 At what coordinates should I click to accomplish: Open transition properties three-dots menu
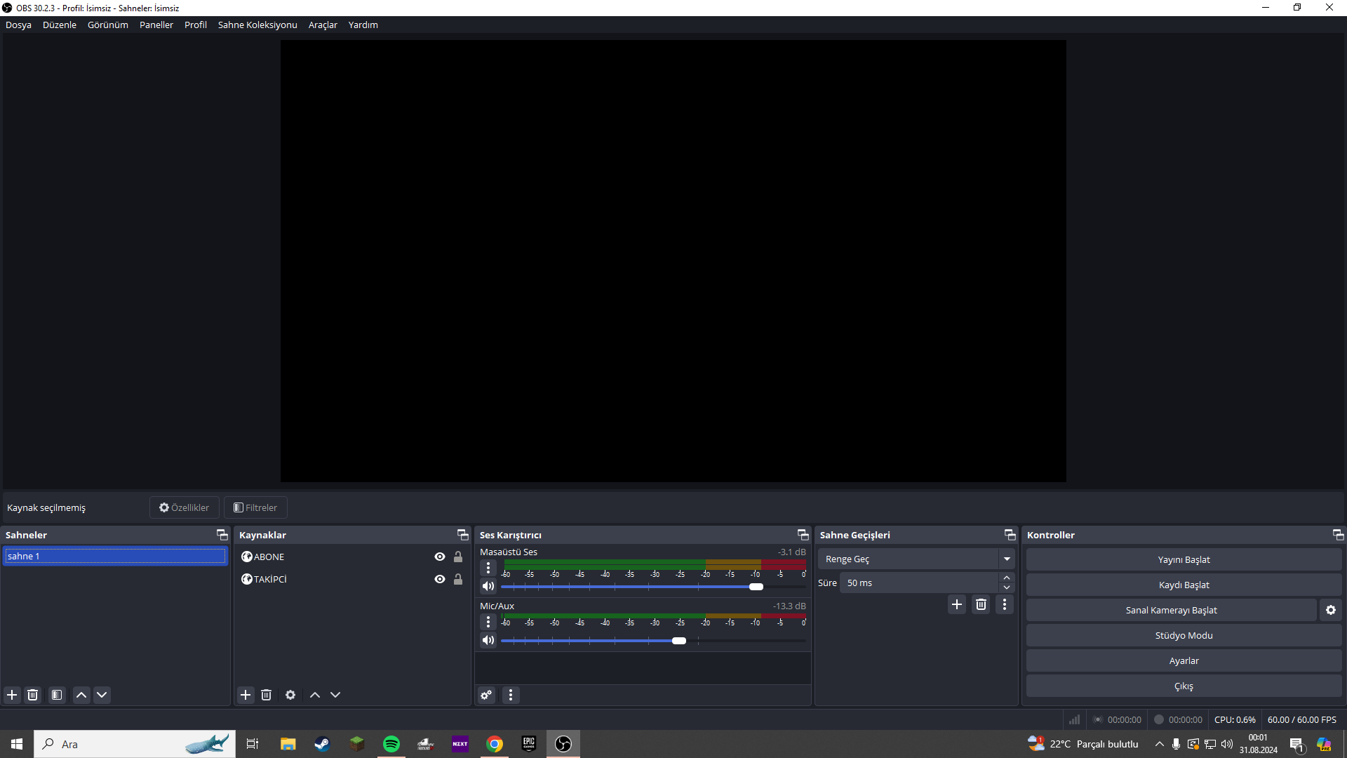point(1005,604)
